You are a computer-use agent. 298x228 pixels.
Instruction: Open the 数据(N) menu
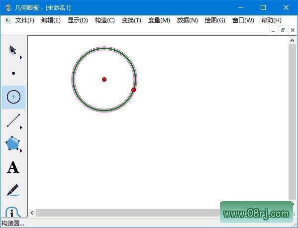(188, 20)
